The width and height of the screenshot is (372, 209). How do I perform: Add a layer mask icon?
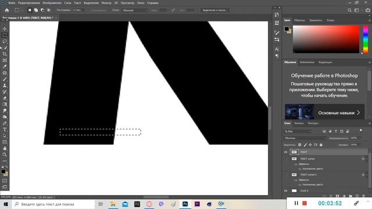tap(337, 196)
